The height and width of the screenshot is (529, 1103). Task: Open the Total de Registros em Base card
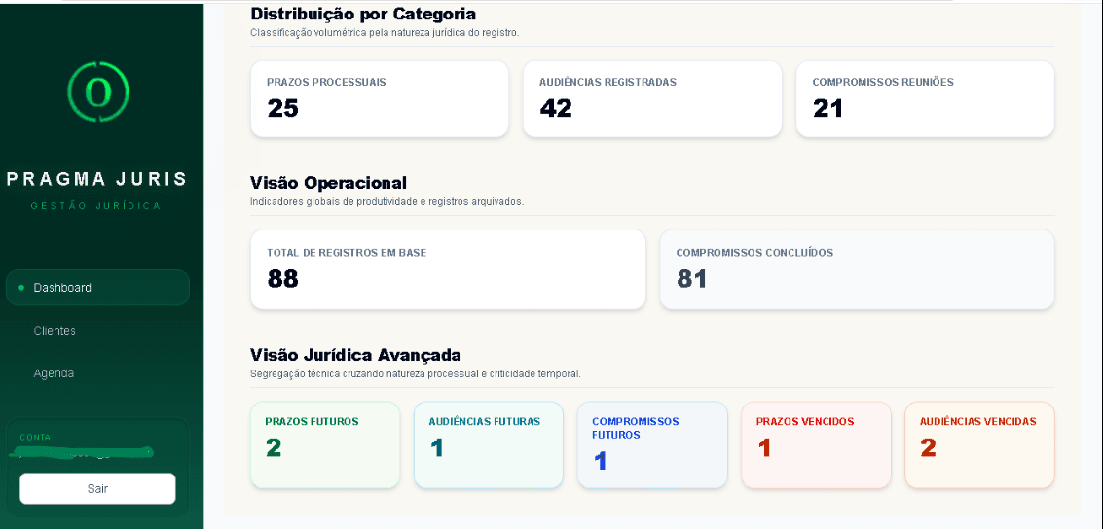click(x=448, y=269)
